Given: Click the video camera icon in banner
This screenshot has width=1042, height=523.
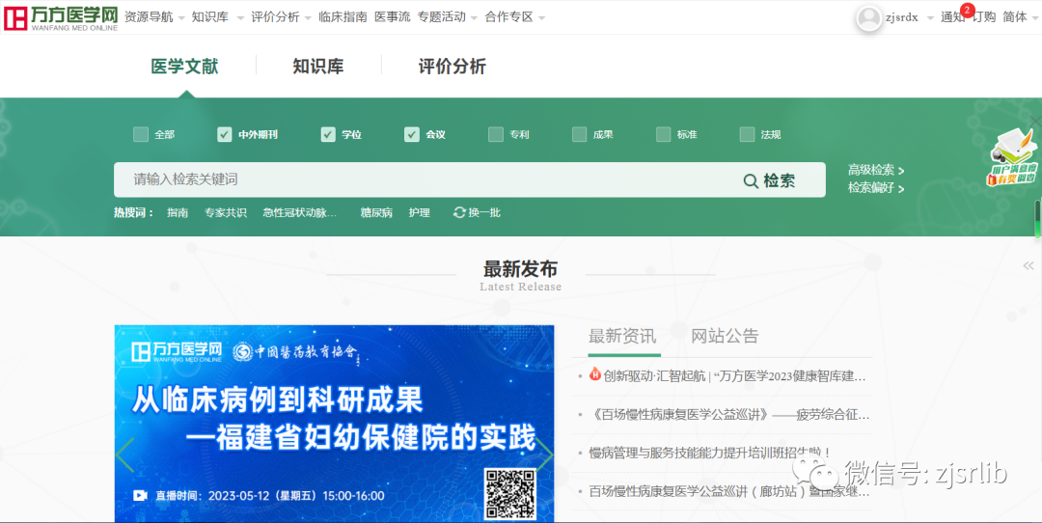Looking at the screenshot, I should (140, 496).
